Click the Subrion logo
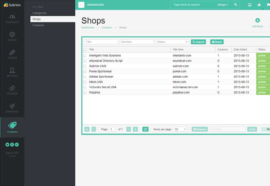270x186 pixels. click(12, 5)
